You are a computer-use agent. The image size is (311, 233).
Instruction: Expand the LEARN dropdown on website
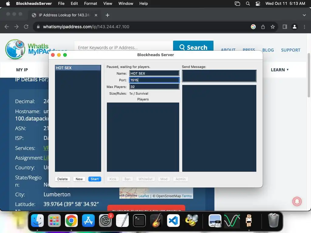coord(280,70)
